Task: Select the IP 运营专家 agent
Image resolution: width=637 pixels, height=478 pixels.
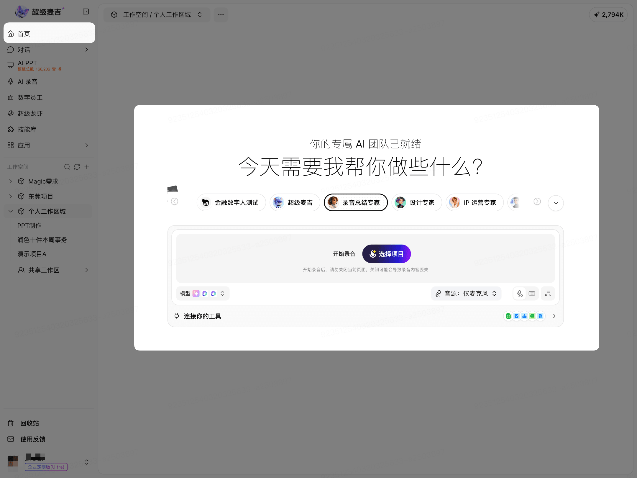Action: coord(475,203)
